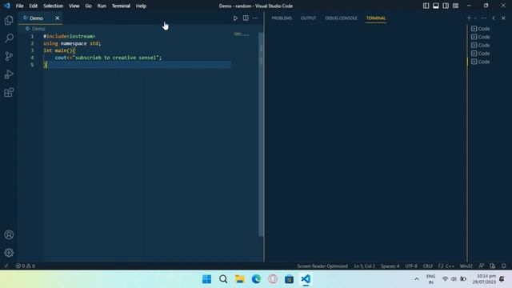The width and height of the screenshot is (512, 288).
Task: Open Windows taskbar search
Action: tap(223, 279)
